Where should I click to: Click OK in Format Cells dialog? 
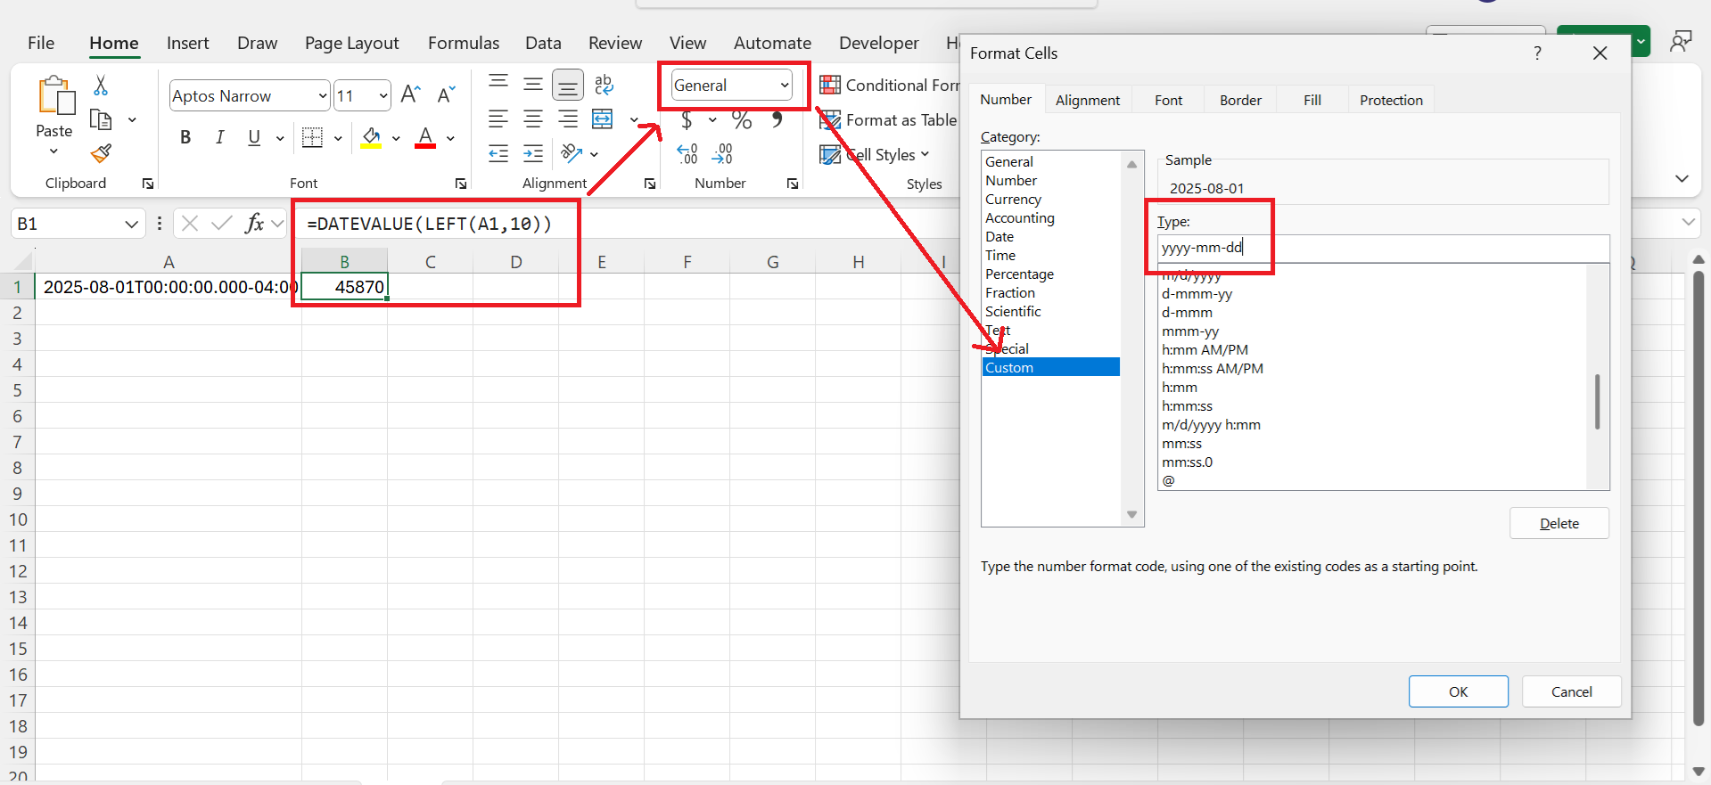pos(1458,691)
